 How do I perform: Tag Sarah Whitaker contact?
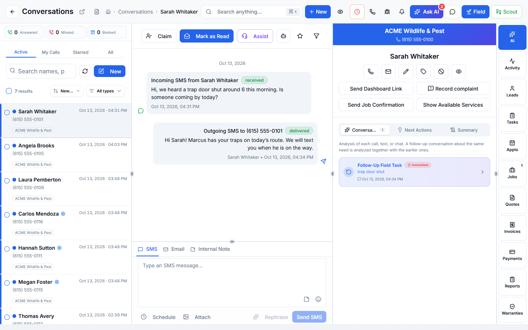[423, 71]
